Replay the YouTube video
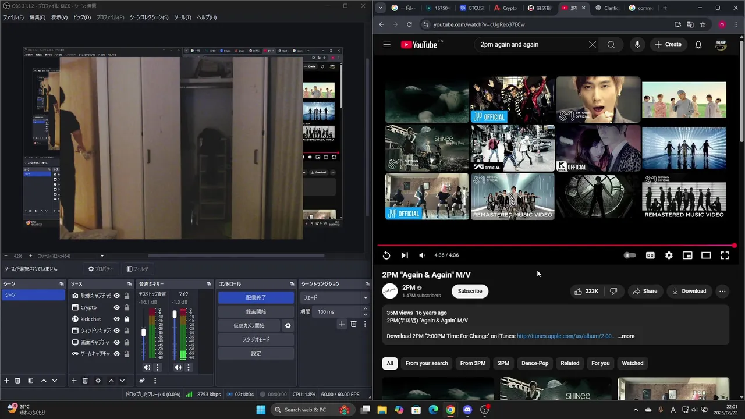 pyautogui.click(x=386, y=255)
